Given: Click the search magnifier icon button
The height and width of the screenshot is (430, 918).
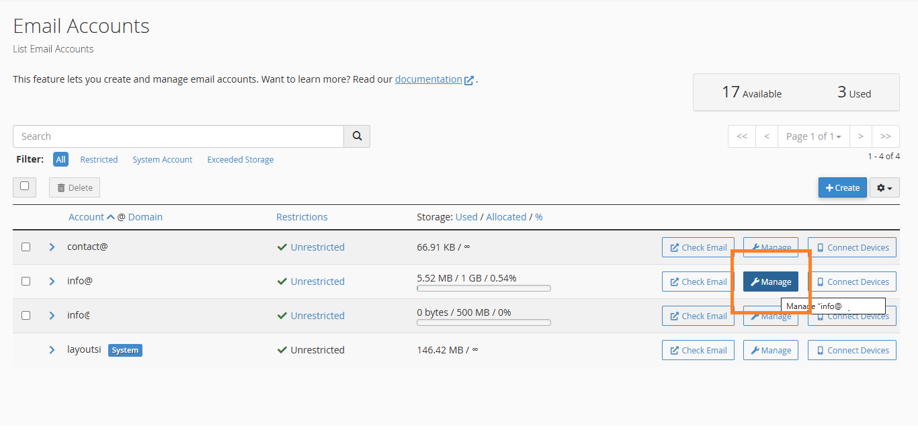Looking at the screenshot, I should pos(357,136).
